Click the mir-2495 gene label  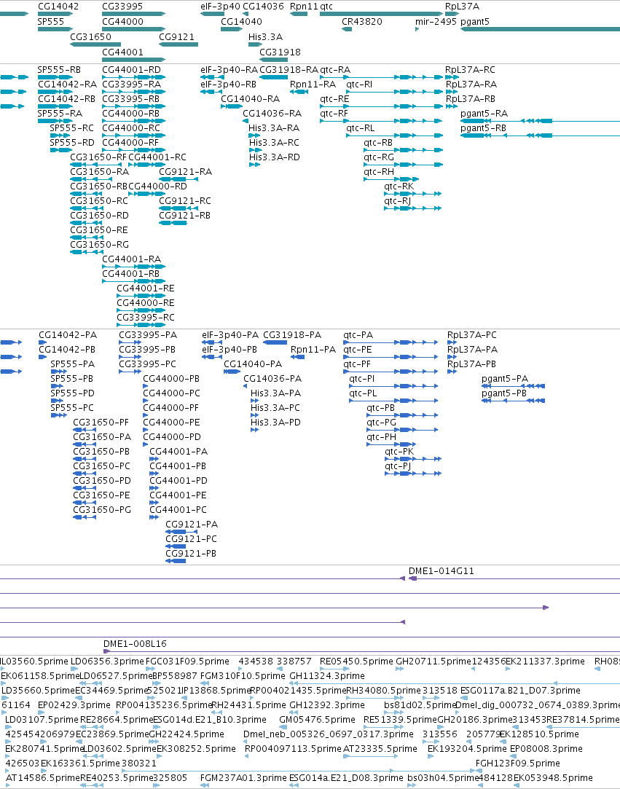pos(436,22)
